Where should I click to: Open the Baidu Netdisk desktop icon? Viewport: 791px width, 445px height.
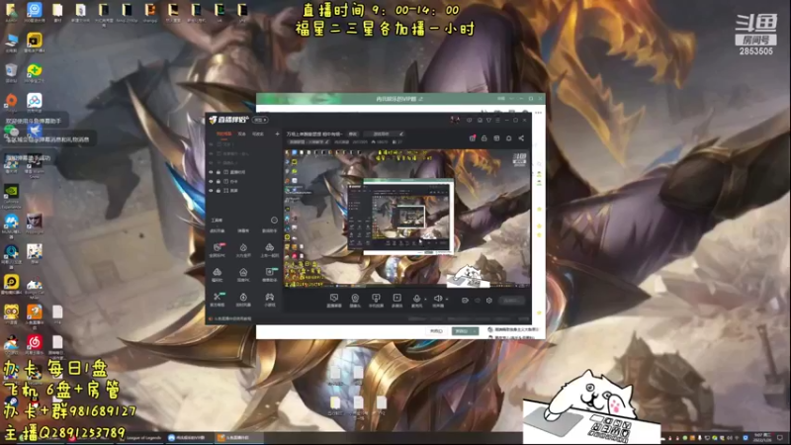click(x=35, y=101)
